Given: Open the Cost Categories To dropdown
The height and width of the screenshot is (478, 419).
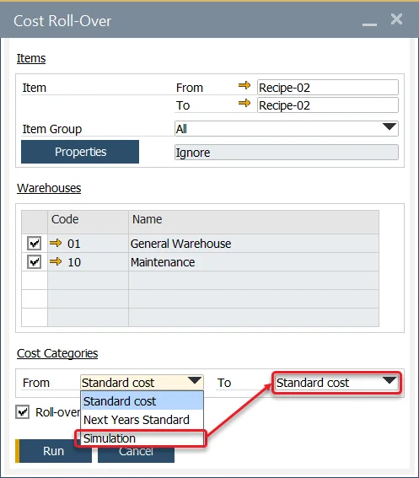Looking at the screenshot, I should (389, 380).
